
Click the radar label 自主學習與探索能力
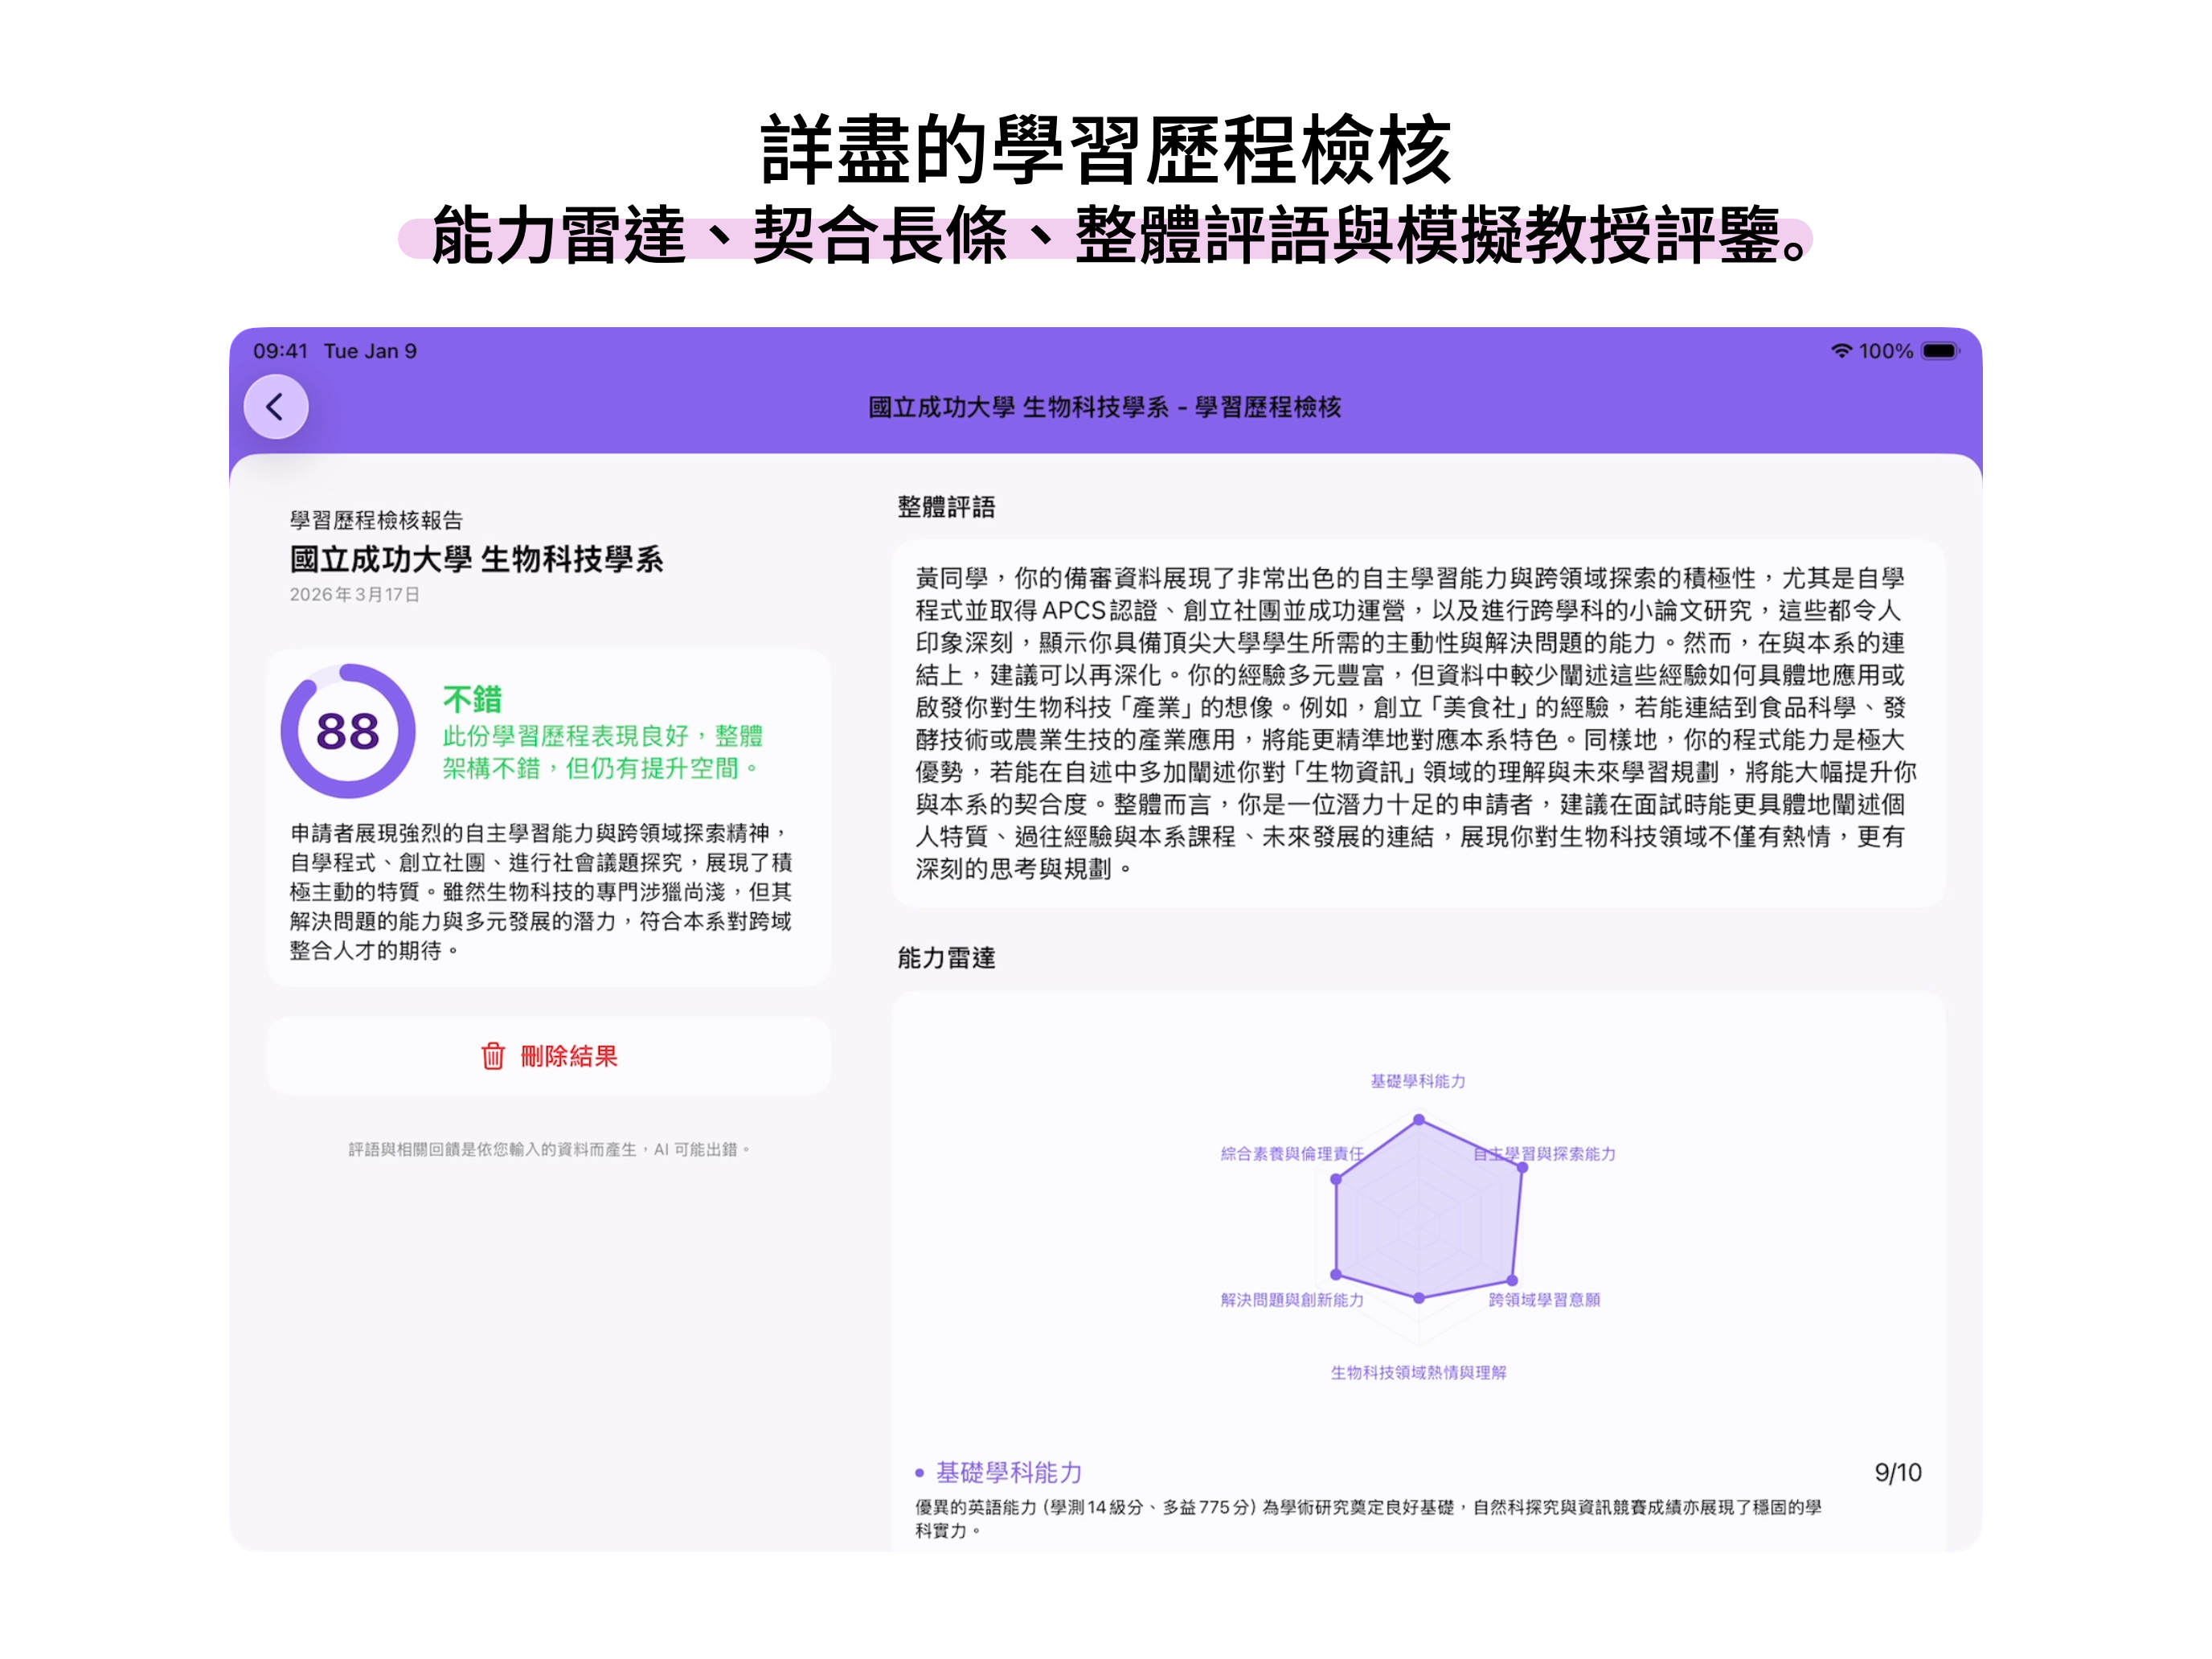point(1544,1154)
